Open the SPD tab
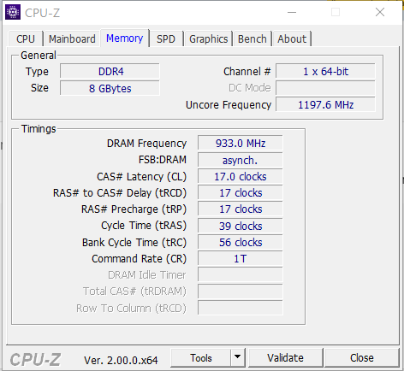This screenshot has height=371, width=404. 166,38
